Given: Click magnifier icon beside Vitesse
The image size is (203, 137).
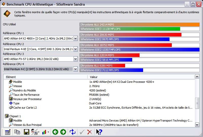Looking at the screenshot, I should (11, 86).
